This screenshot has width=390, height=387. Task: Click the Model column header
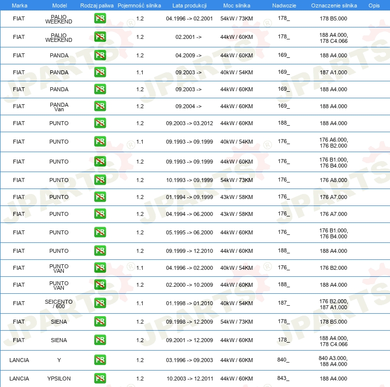point(59,5)
